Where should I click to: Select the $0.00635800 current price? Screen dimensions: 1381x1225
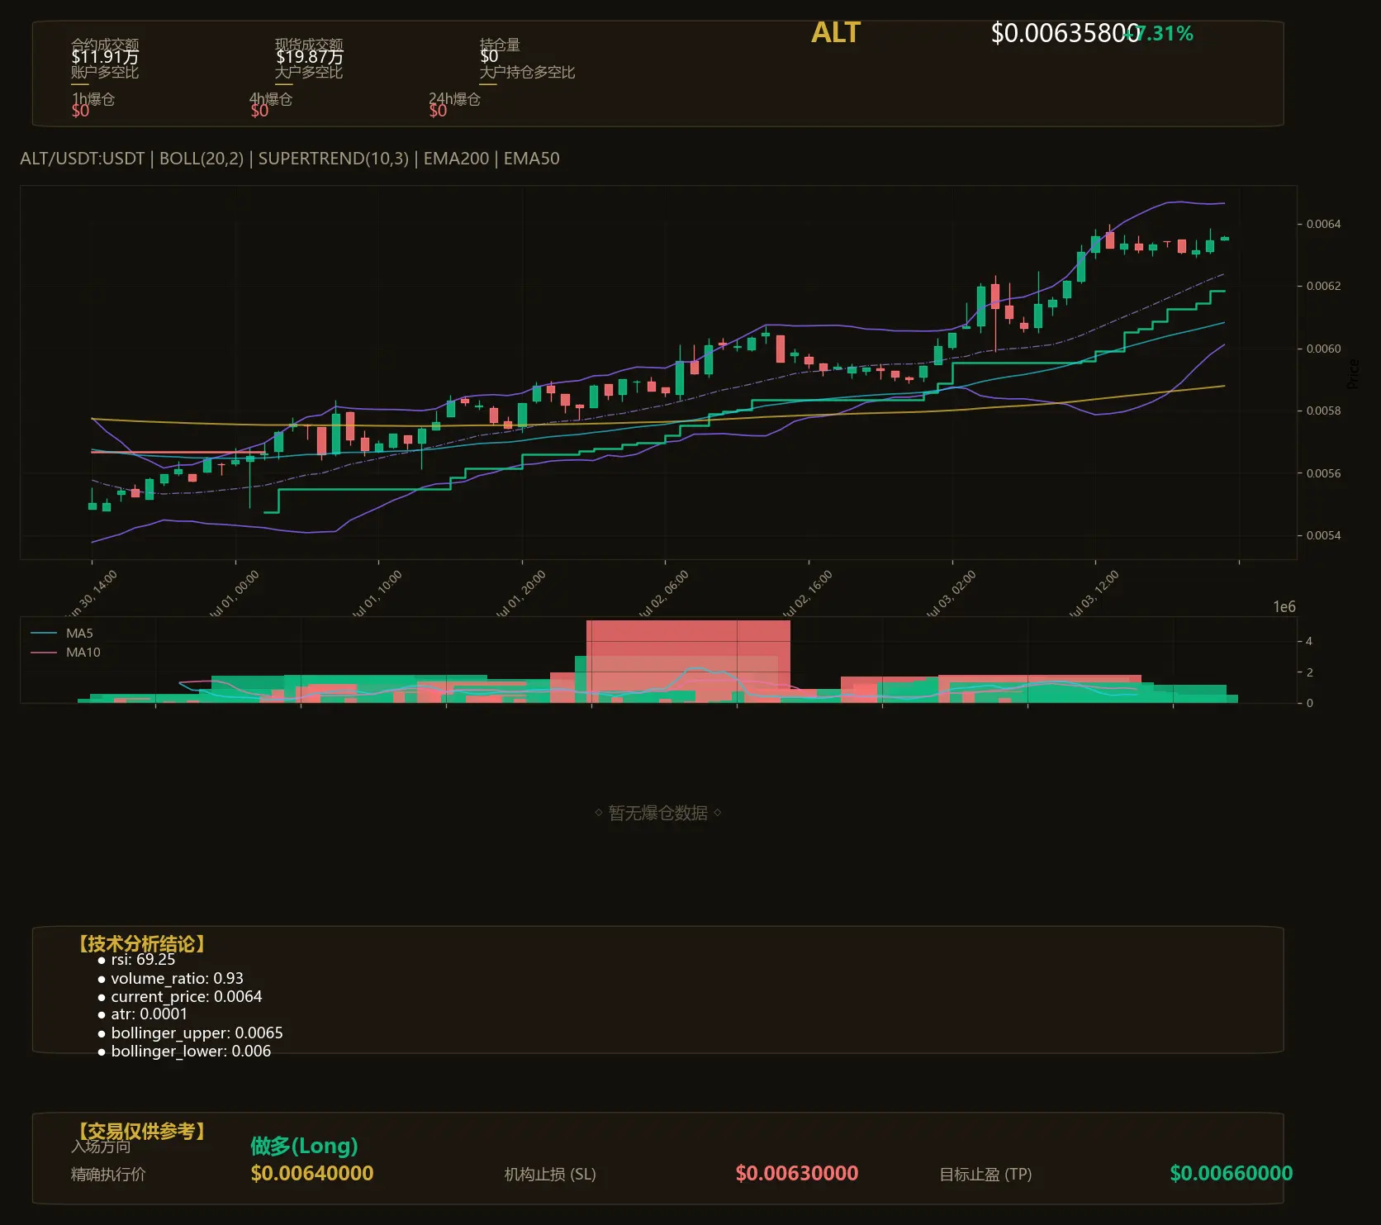1065,33
